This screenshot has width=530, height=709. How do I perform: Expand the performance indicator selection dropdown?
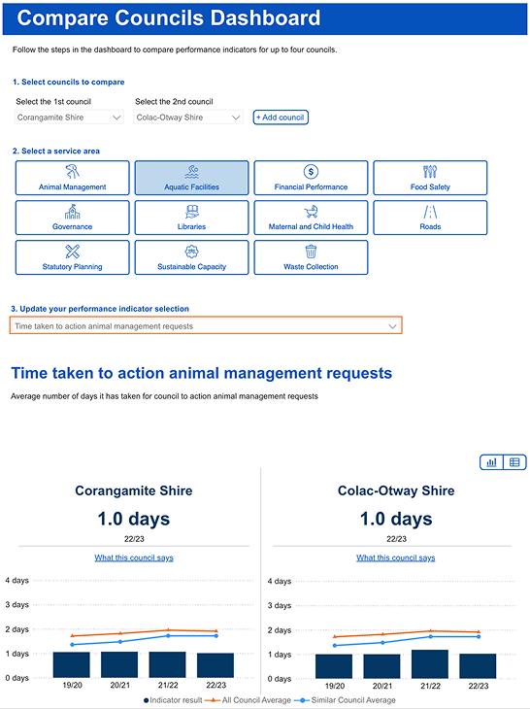[x=206, y=325]
